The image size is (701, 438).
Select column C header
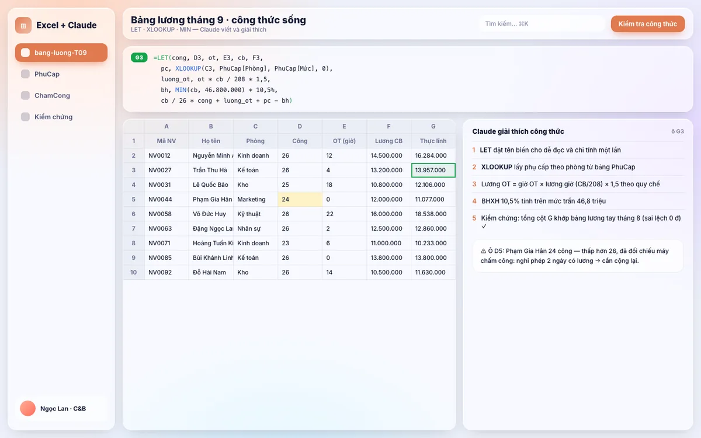click(255, 126)
